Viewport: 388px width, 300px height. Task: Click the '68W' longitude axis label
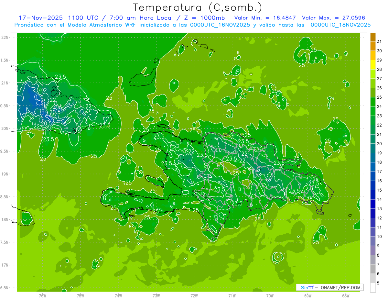[346, 296]
